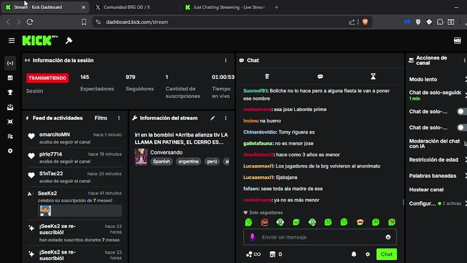
Task: Open the Stream sidebar section icon
Action: [x=10, y=63]
